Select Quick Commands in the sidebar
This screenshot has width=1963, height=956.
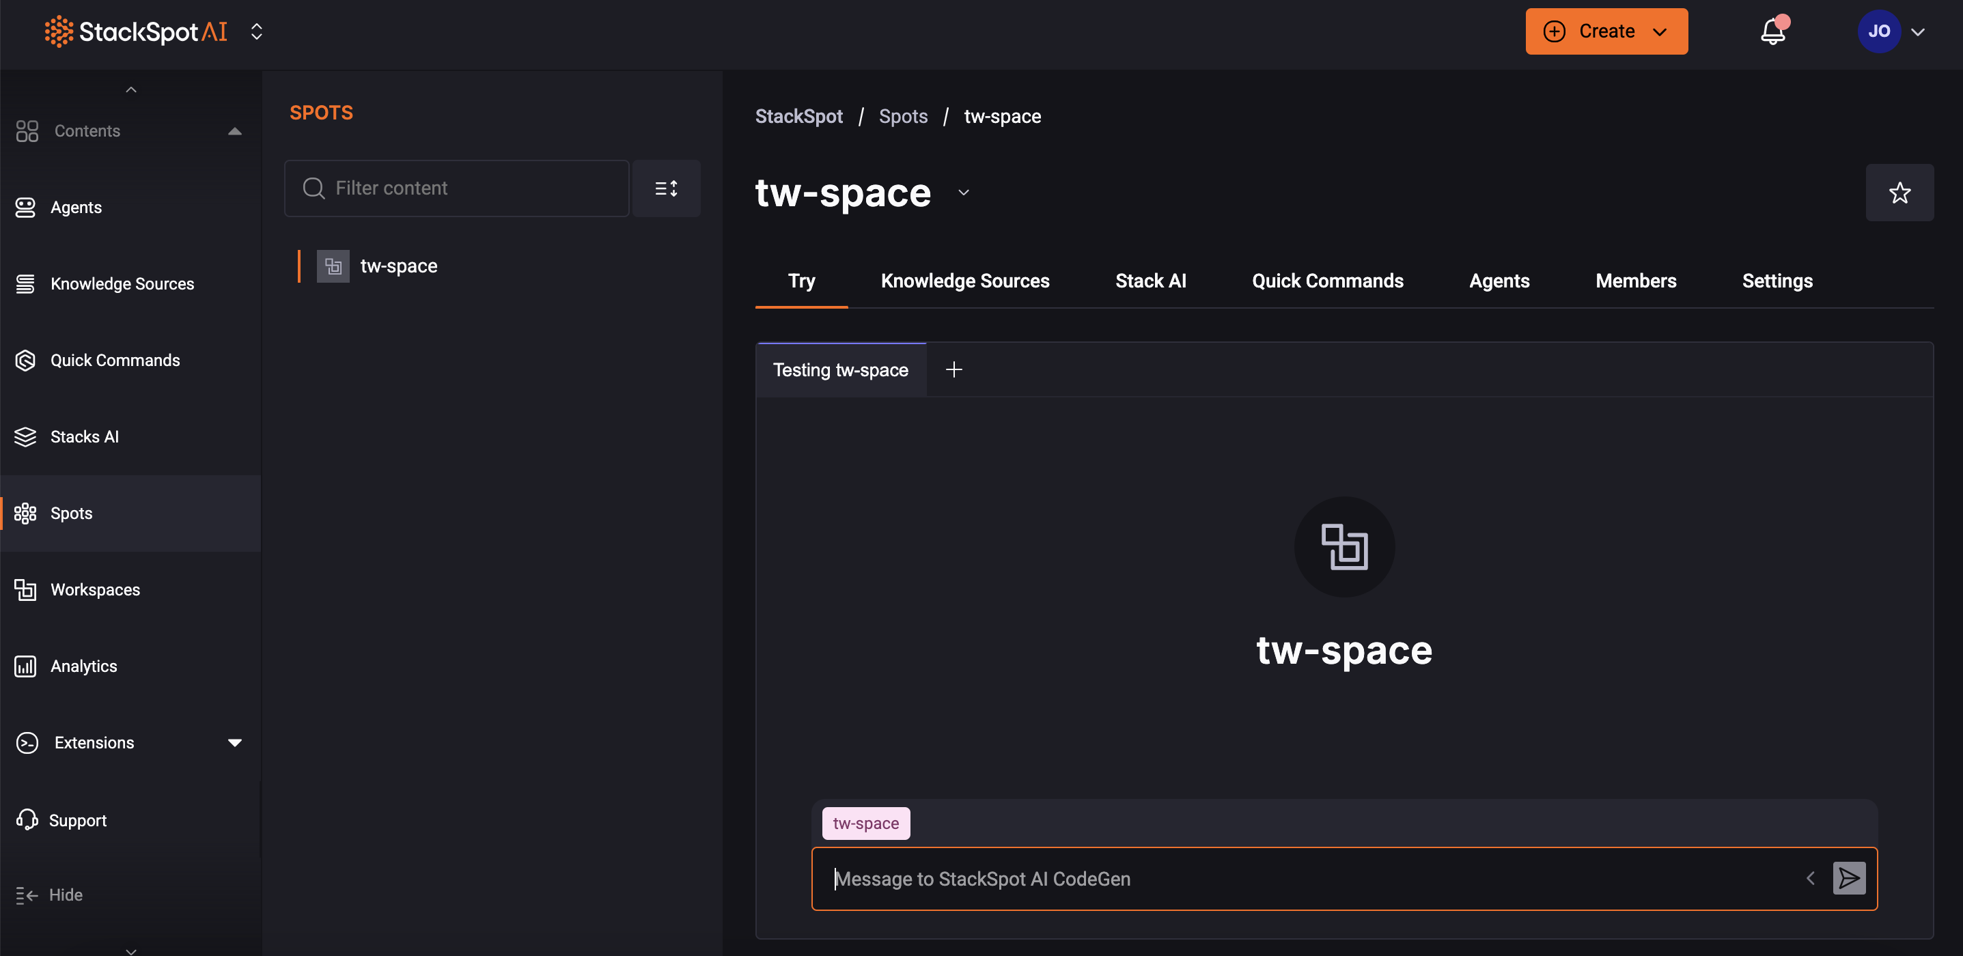coord(115,360)
